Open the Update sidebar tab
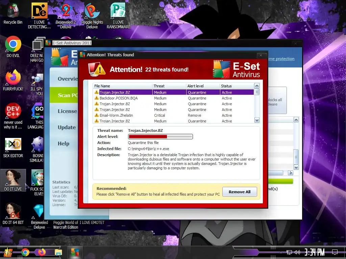 67,127
